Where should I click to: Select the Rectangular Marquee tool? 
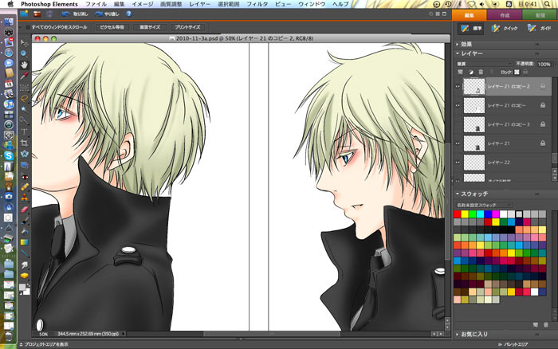(24, 87)
